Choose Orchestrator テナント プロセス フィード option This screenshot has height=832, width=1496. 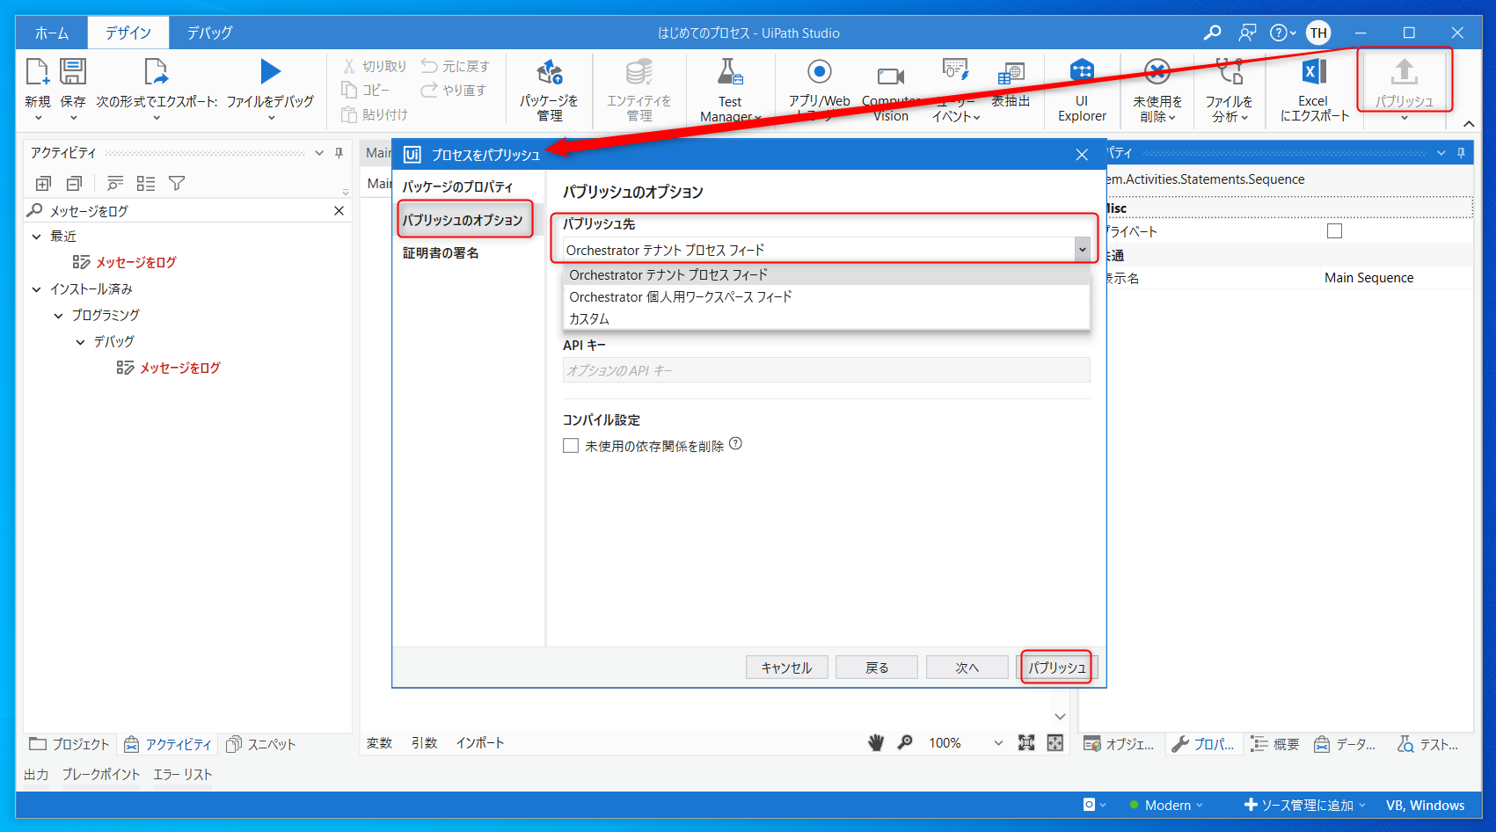click(x=826, y=274)
